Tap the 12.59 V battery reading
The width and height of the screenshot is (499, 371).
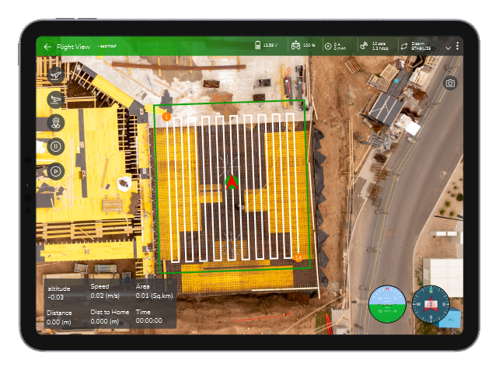pyautogui.click(x=270, y=45)
